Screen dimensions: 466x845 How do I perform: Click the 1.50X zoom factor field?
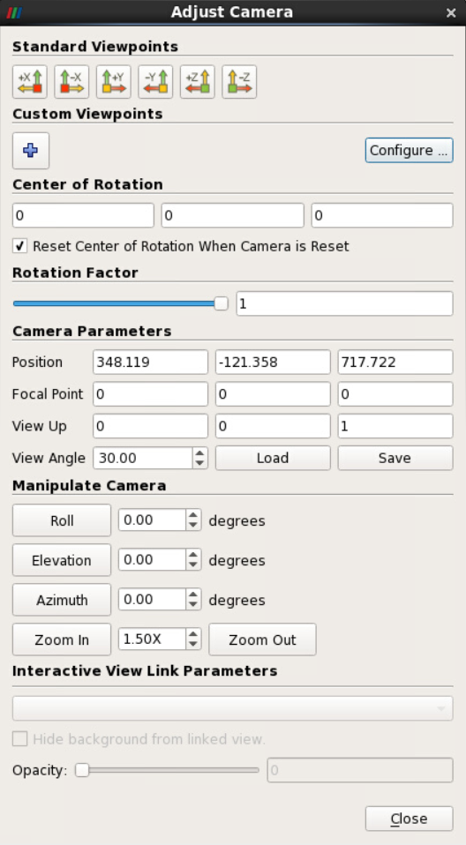(153, 639)
